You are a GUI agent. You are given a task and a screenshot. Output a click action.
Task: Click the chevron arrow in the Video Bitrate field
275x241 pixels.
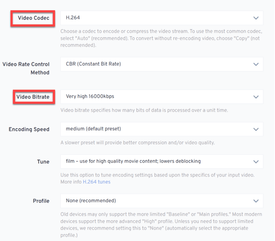coord(256,97)
